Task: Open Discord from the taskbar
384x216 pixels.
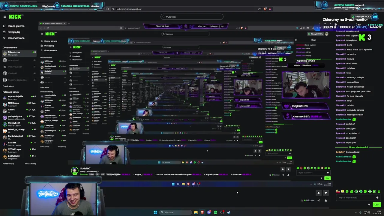Action: click(x=209, y=212)
